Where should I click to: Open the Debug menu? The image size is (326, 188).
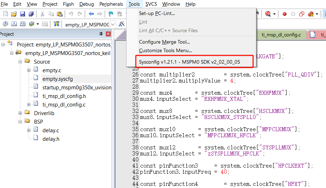(x=87, y=4)
